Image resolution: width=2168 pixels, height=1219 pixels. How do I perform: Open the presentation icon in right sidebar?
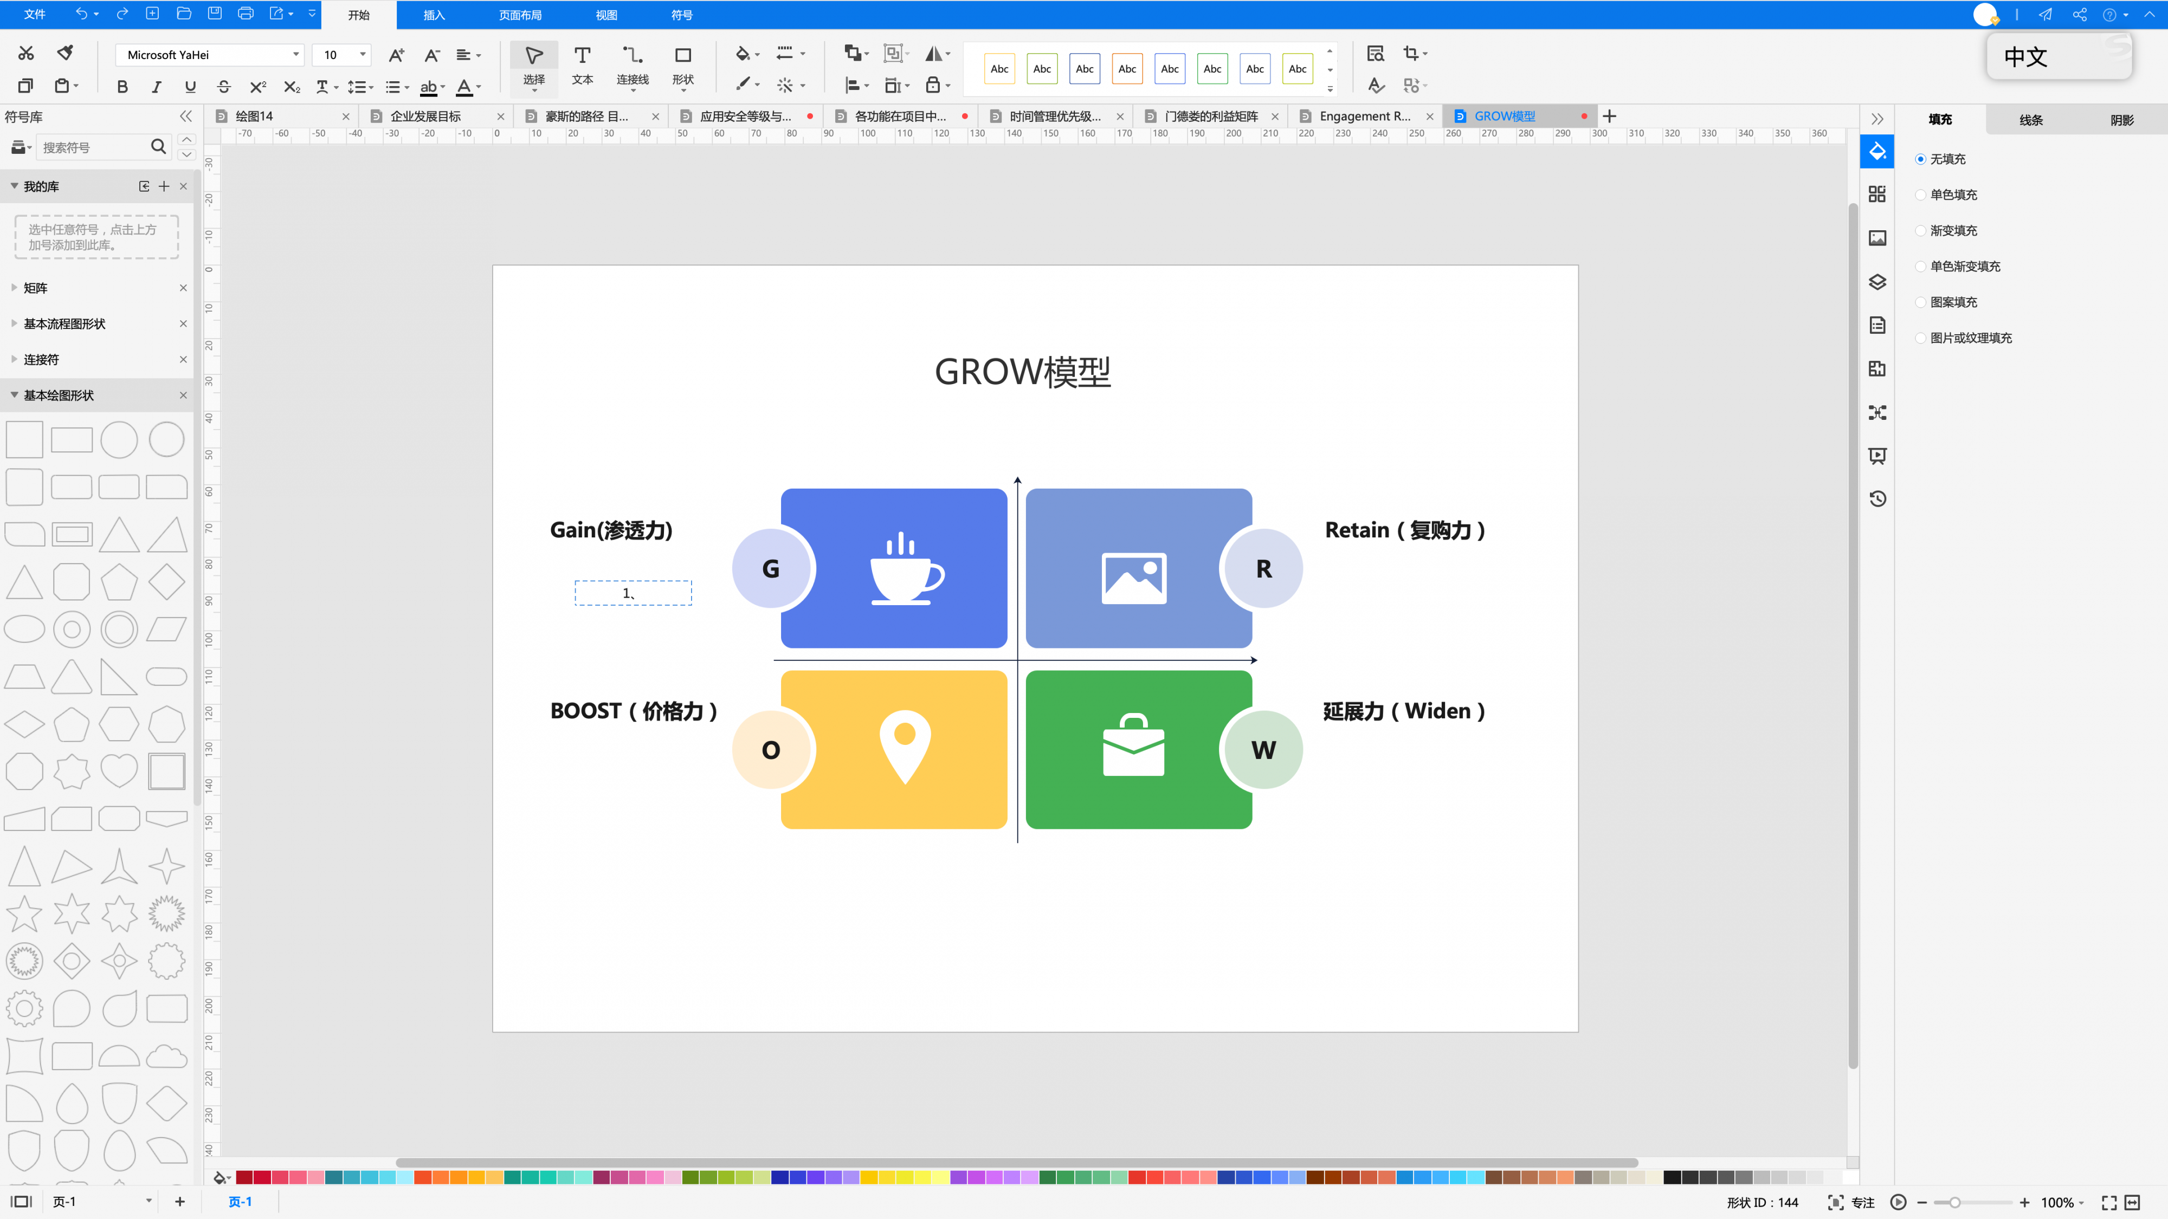click(1877, 456)
